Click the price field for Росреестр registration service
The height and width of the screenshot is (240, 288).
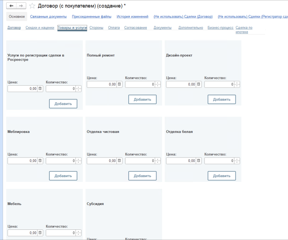[x=22, y=89]
